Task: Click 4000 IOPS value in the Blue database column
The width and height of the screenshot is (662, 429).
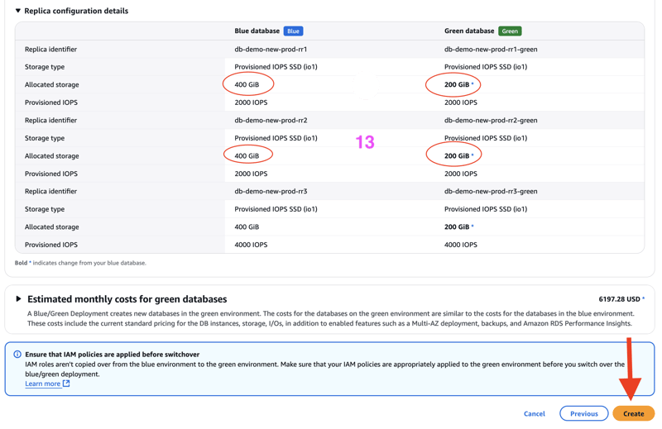Action: (251, 245)
